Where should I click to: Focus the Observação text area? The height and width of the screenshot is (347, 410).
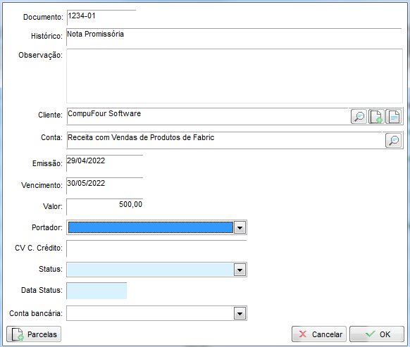click(235, 76)
